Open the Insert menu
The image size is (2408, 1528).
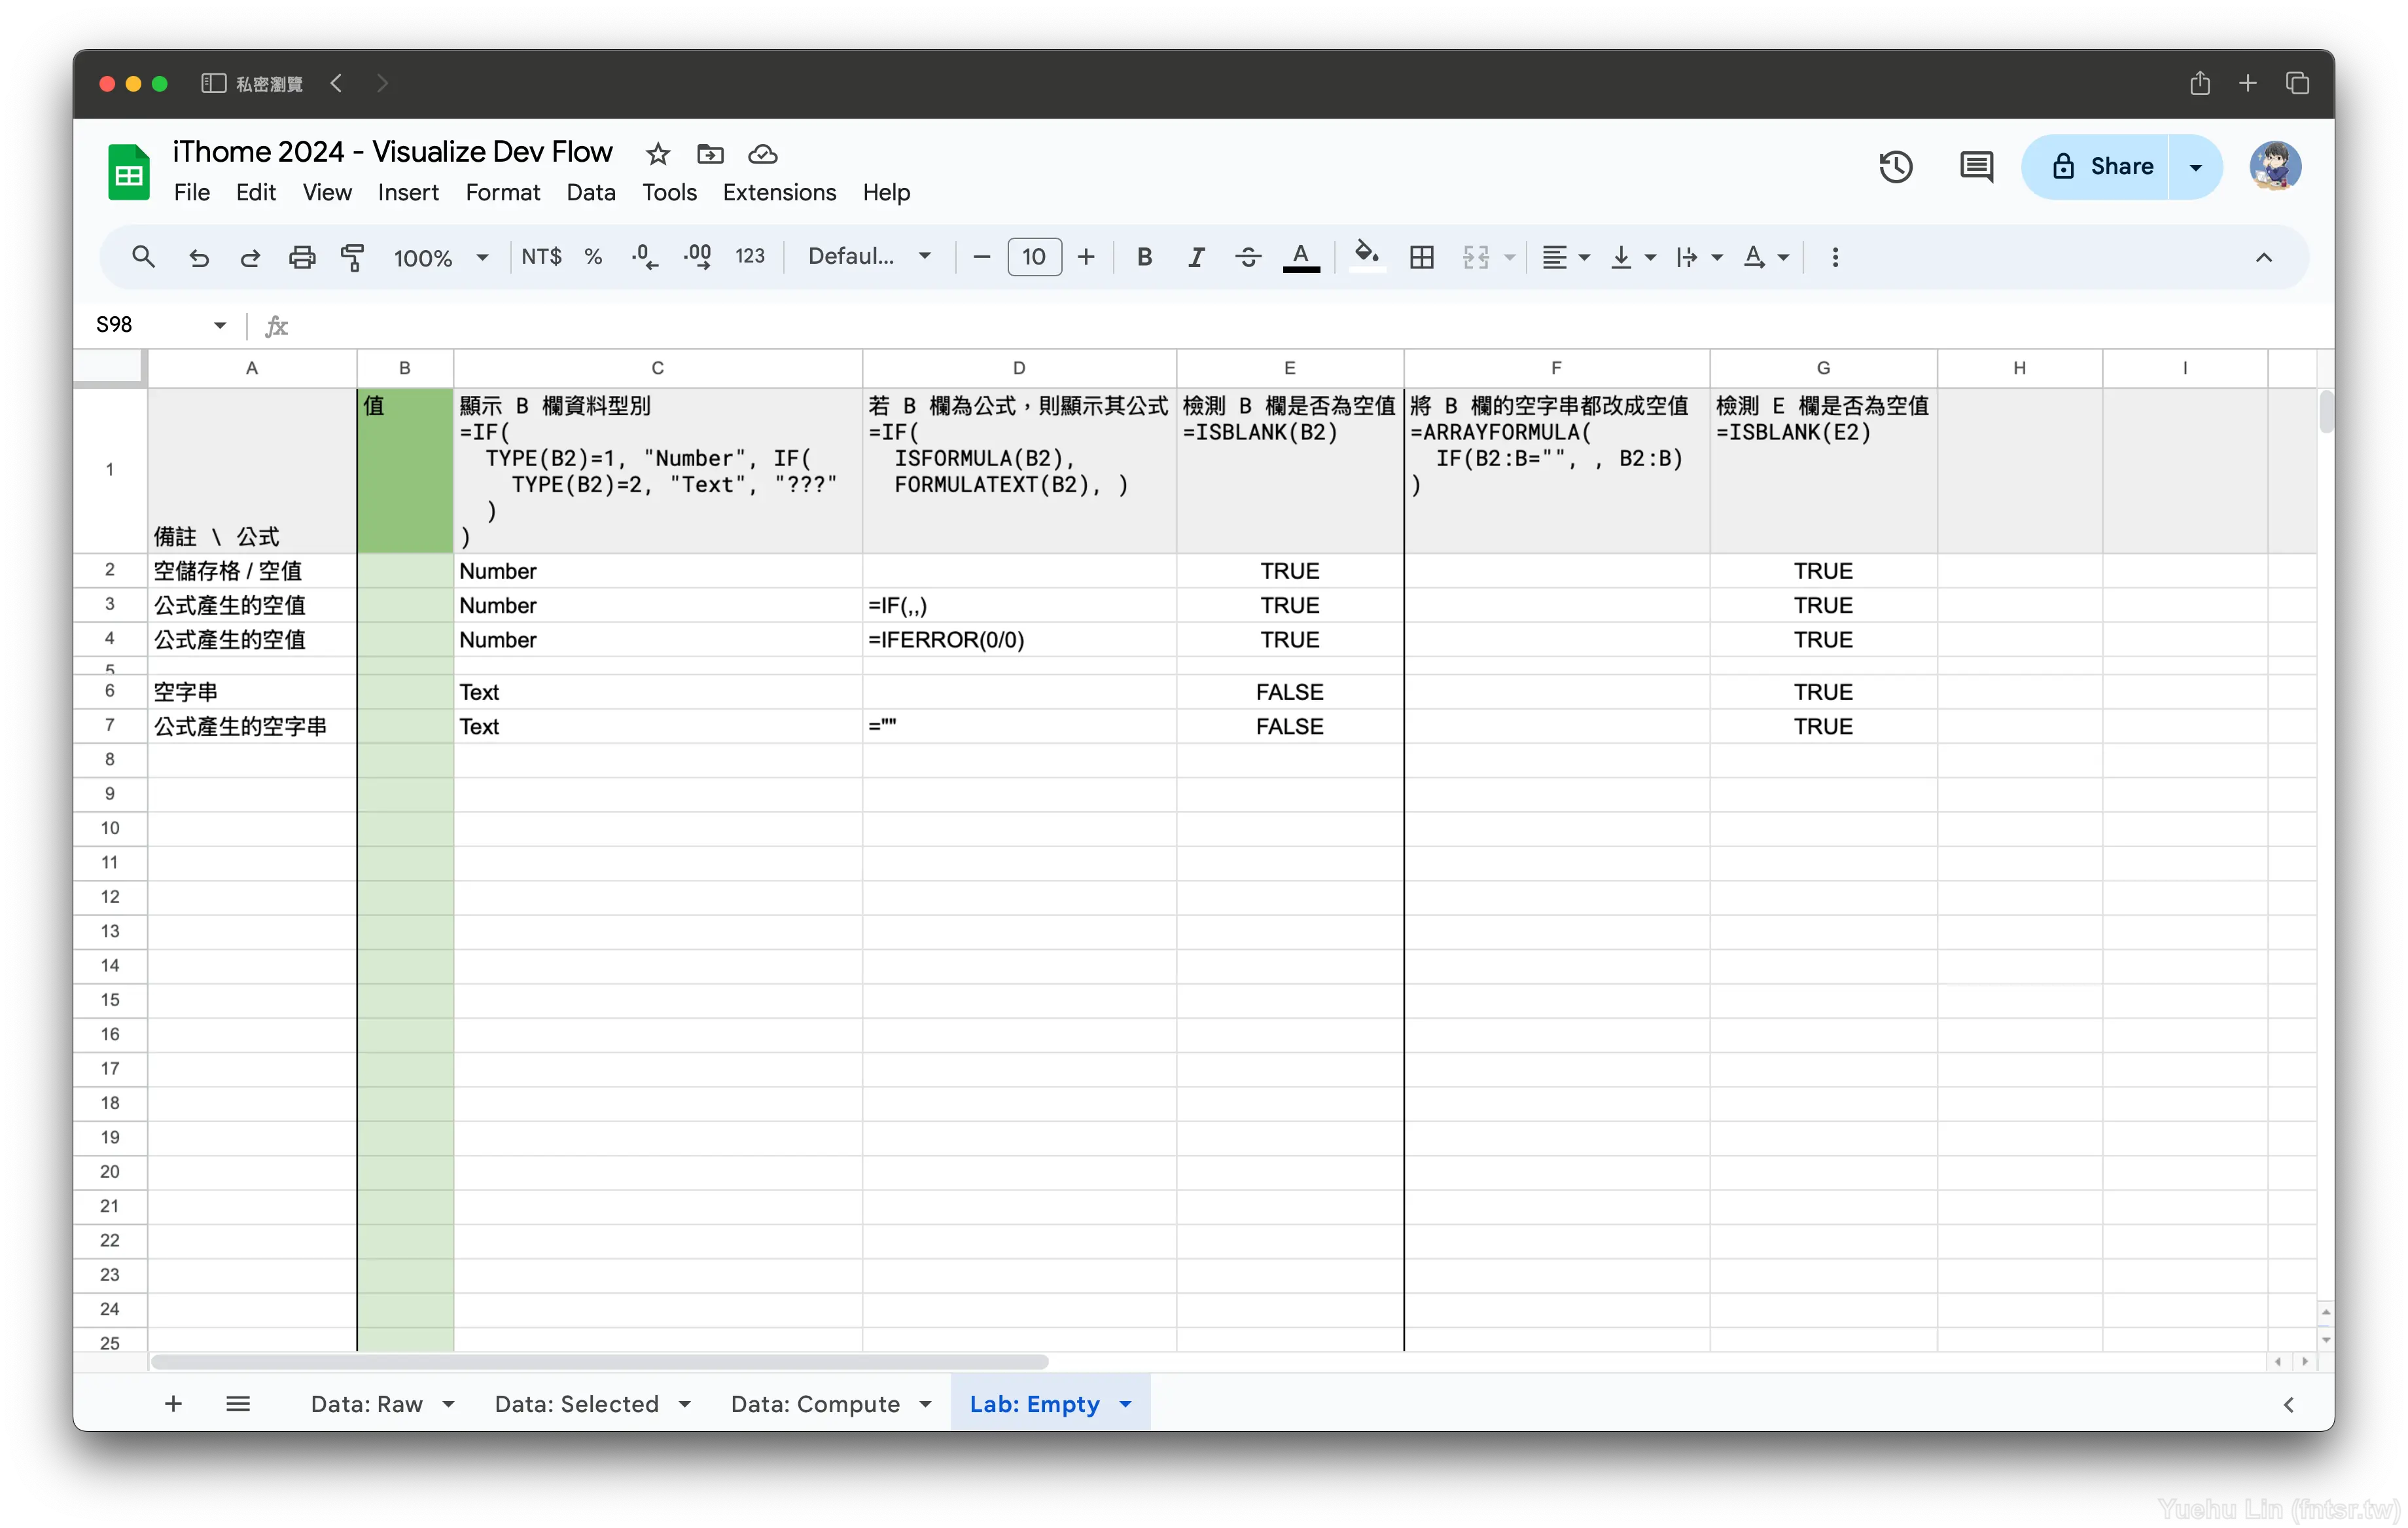[x=408, y=192]
